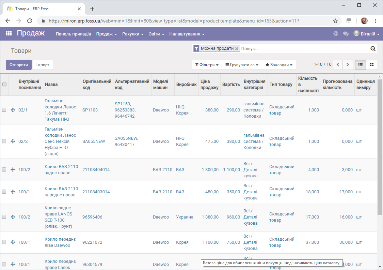Click the drag handle for row 02/2

tap(13, 141)
